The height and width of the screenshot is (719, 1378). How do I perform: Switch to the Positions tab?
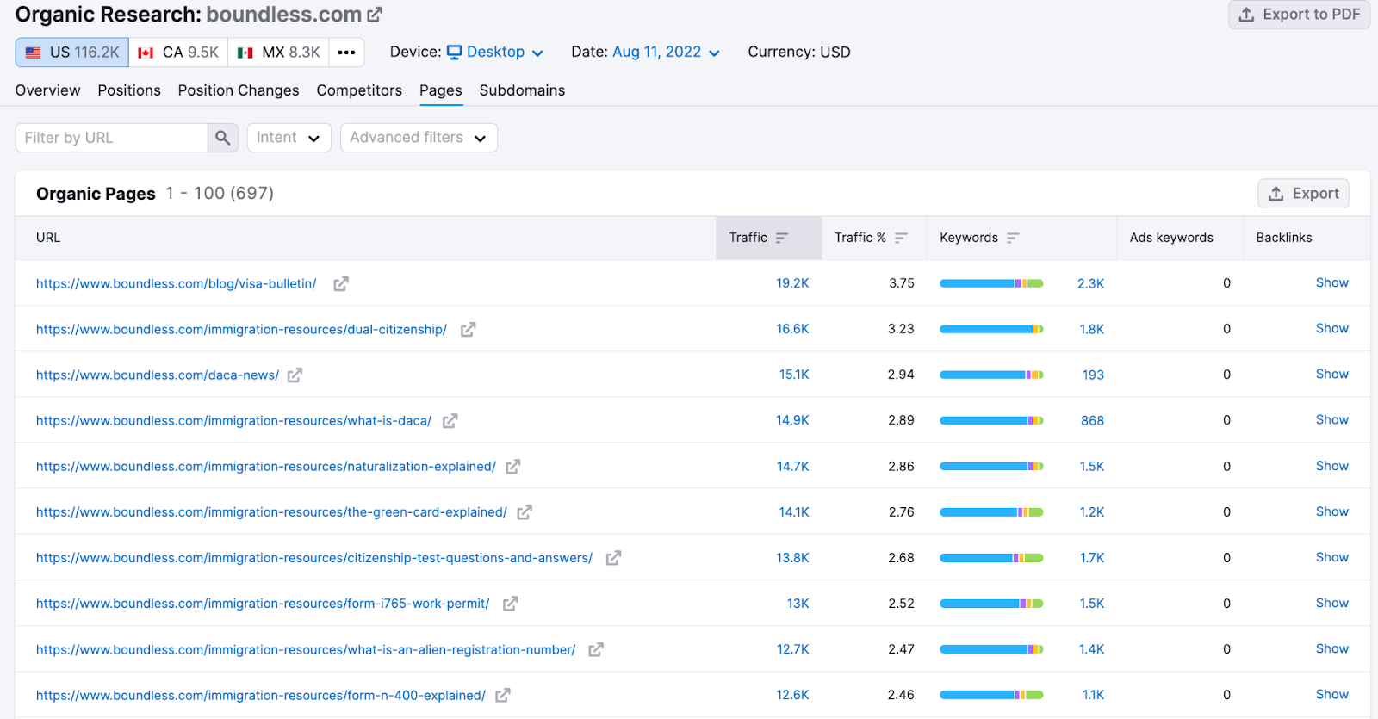pos(129,90)
